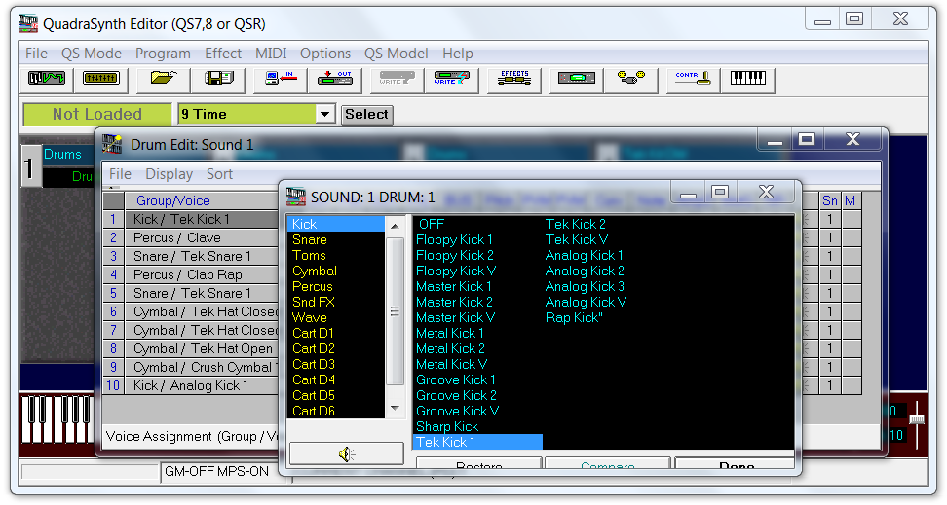The height and width of the screenshot is (505, 947).
Task: Select the Snare group in list
Action: point(310,239)
